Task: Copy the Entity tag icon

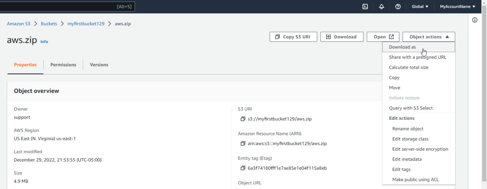Action: click(x=243, y=168)
